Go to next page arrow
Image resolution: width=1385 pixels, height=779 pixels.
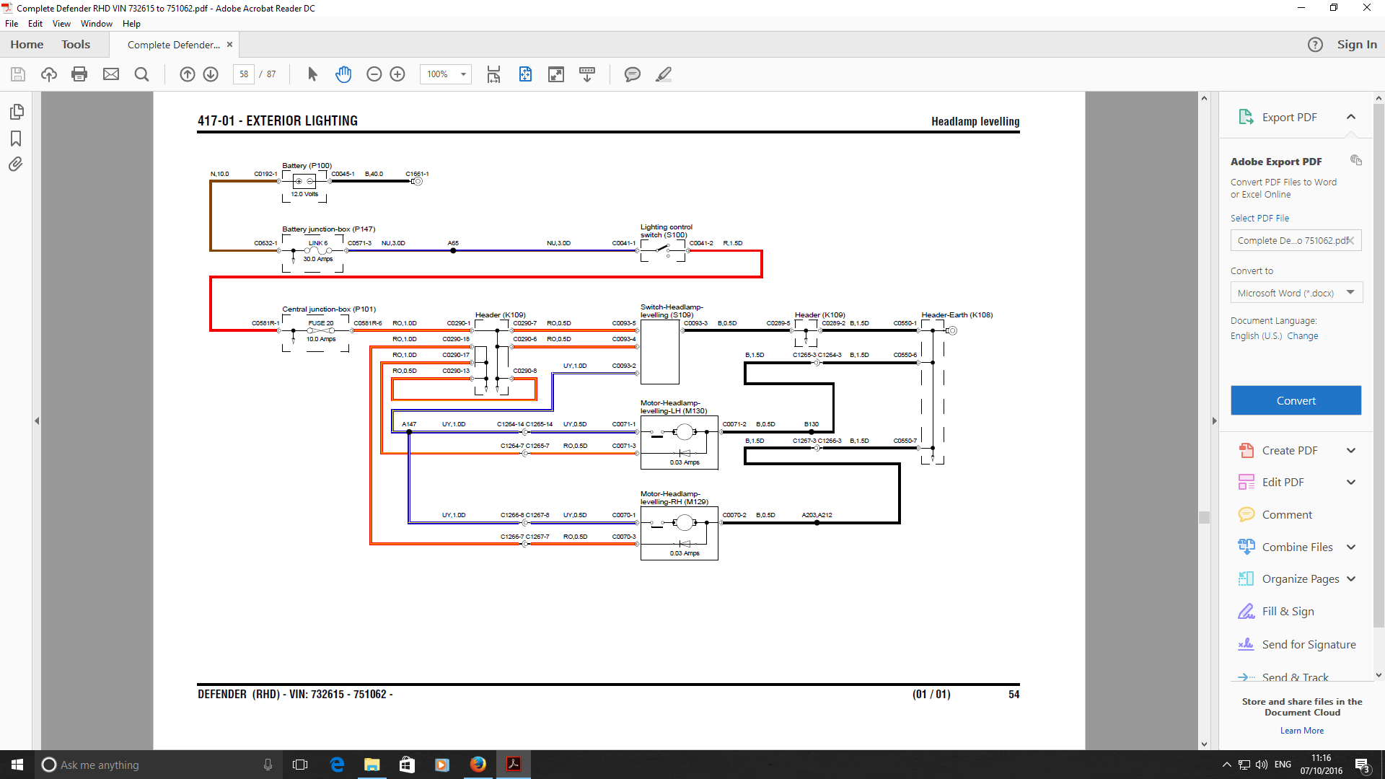pyautogui.click(x=211, y=74)
